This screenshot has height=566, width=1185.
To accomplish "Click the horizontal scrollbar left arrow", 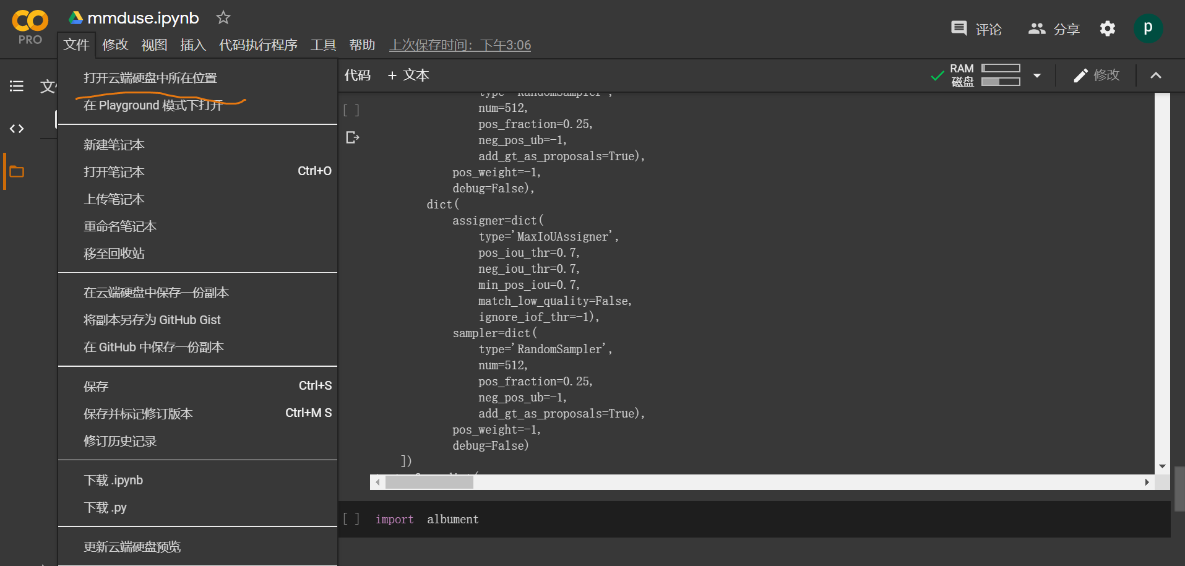I will click(x=377, y=482).
